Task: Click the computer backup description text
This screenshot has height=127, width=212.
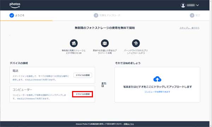Action: (39, 97)
